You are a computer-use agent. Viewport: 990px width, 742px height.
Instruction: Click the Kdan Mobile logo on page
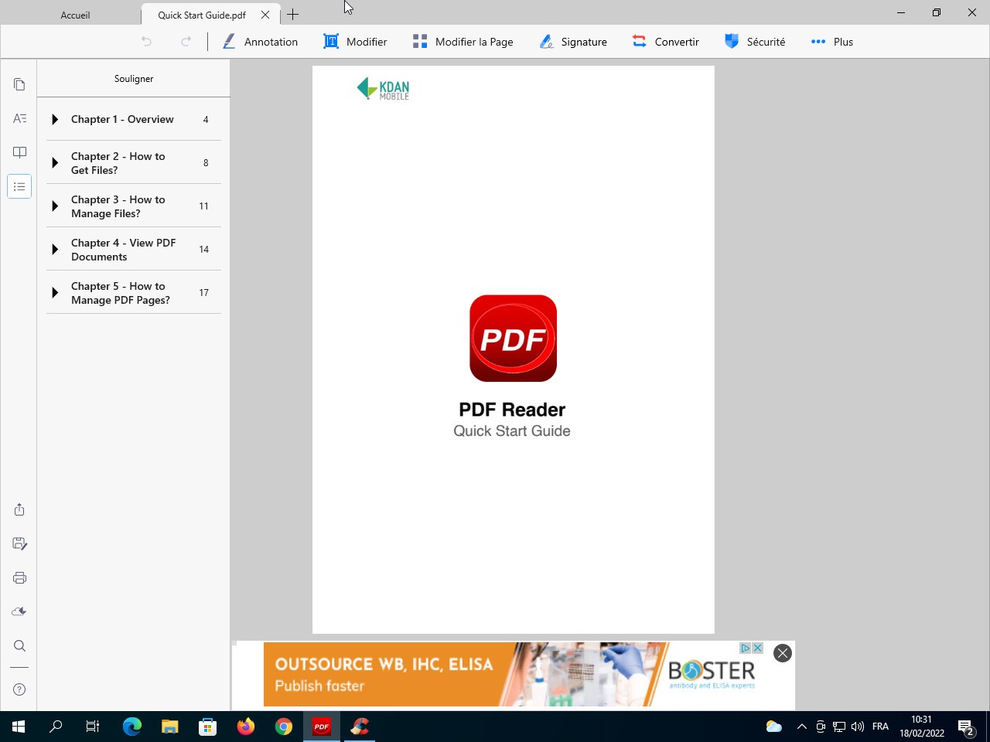383,89
